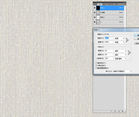Open the 信息 (Info) tab
The image size is (139, 117).
(116, 4)
